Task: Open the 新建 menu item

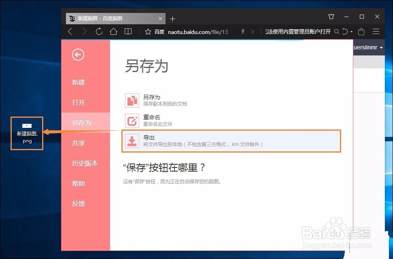Action: click(x=78, y=82)
